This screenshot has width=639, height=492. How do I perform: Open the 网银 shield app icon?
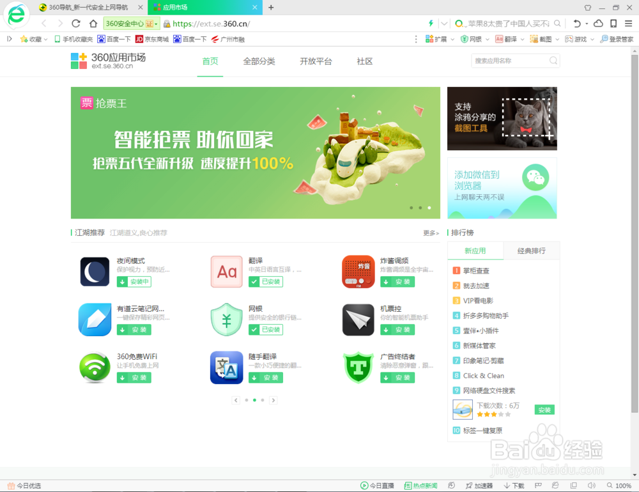click(x=227, y=319)
